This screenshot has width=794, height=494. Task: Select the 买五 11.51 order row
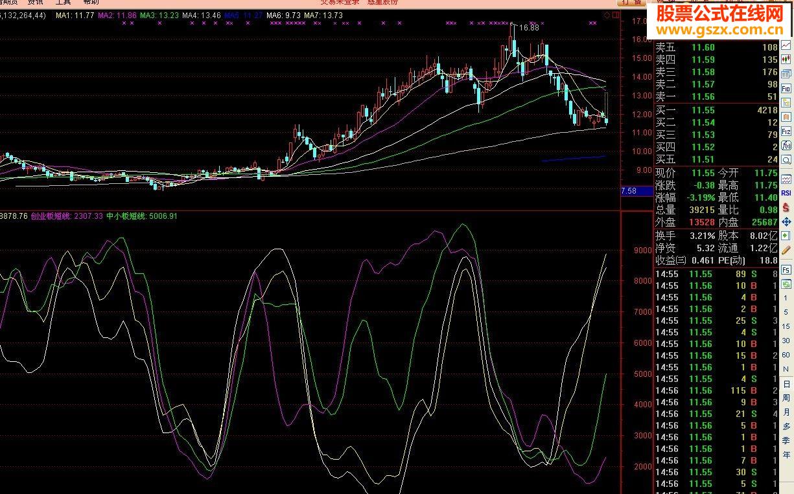716,159
